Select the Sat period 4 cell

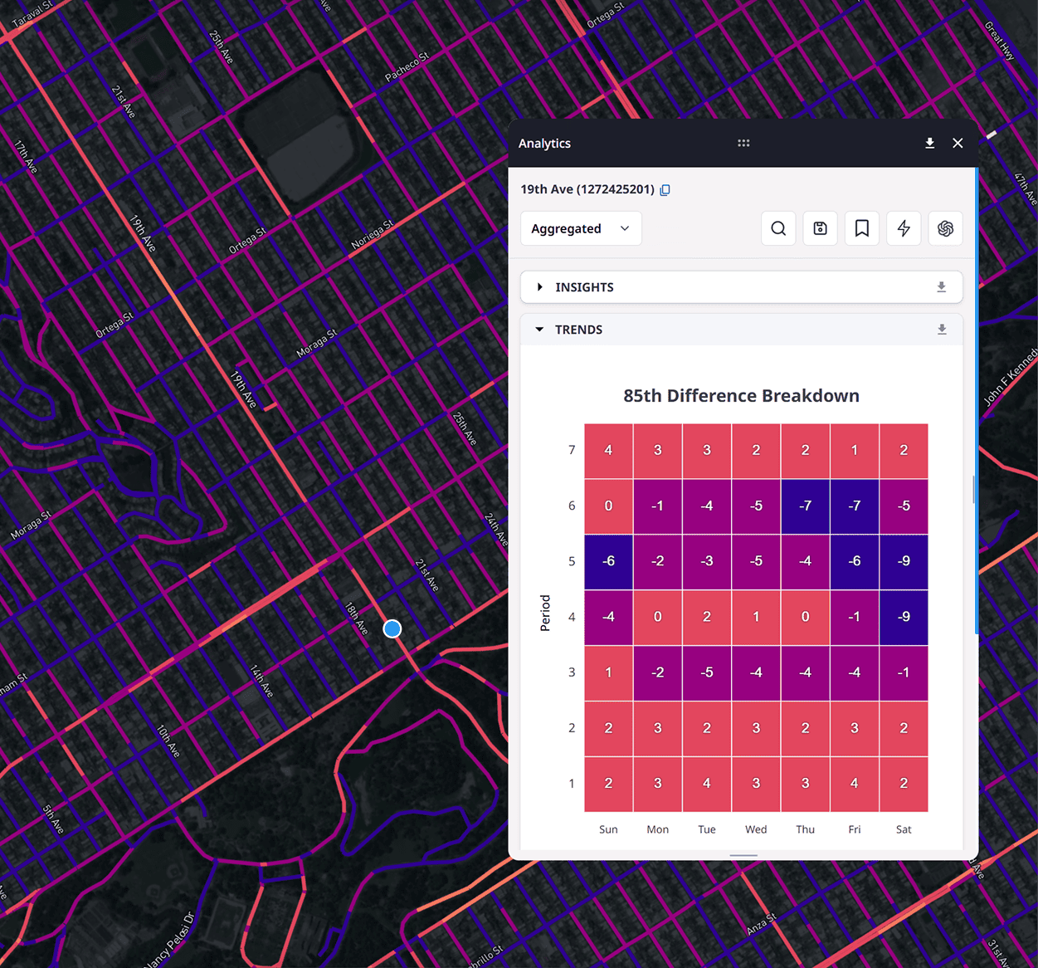(x=904, y=618)
